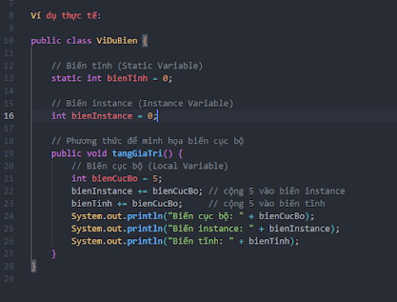Place cursor on class name ViDuBien

point(117,40)
